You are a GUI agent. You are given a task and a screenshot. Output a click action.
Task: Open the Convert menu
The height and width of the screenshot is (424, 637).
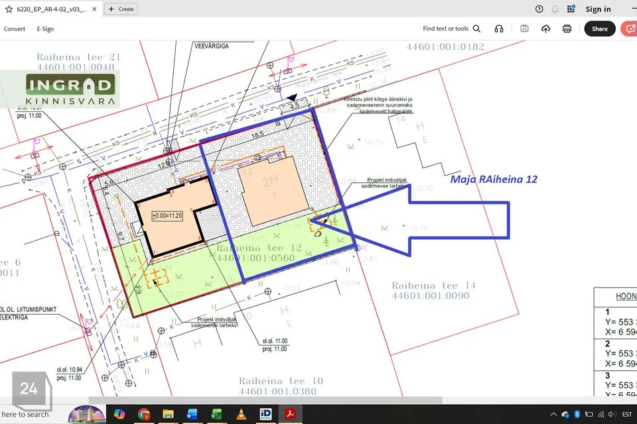pos(15,29)
